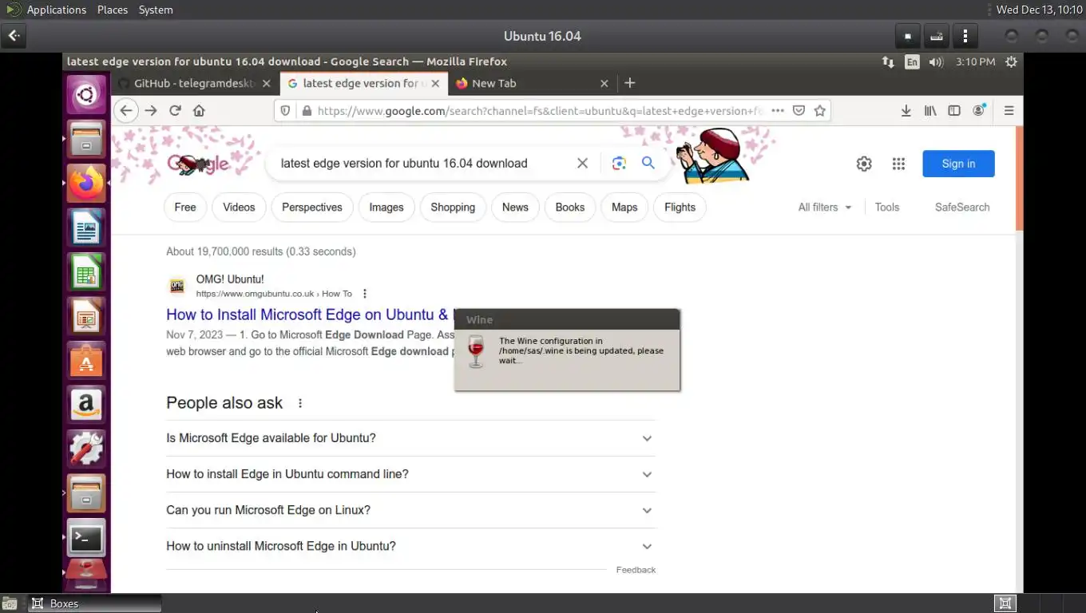Open LibreOffice Impress from the launcher
This screenshot has height=613, width=1086.
tap(86, 317)
